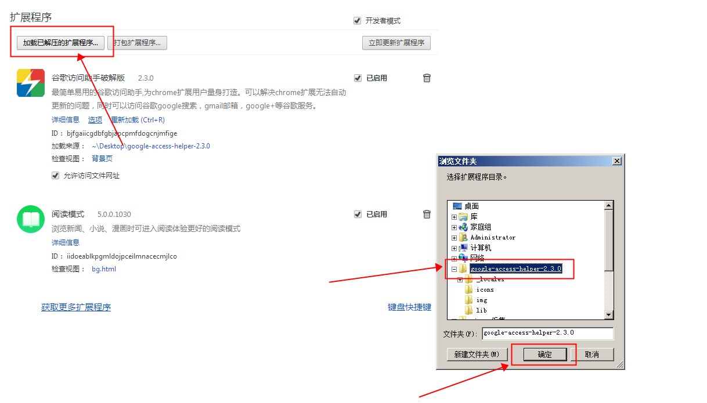707x403 pixels.
Task: Uncheck 已启用 for 谷歌访问助手
Action: tap(358, 78)
